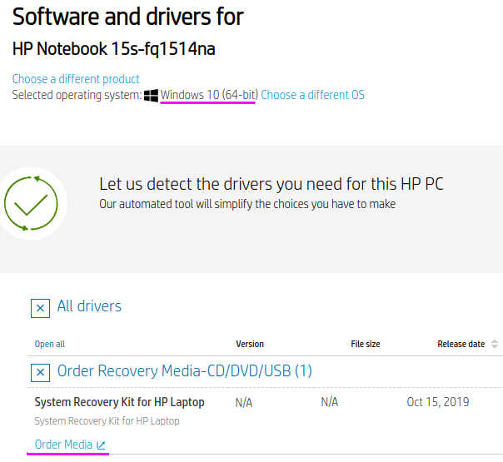Collapse Order Recovery Media-CD/DVD/USB box
Screen dimensions: 503x462
click(x=40, y=373)
